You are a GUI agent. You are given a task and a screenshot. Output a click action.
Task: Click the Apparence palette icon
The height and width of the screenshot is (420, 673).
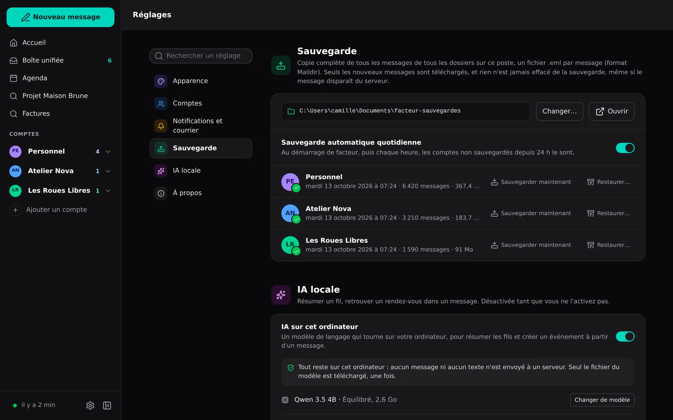click(161, 81)
